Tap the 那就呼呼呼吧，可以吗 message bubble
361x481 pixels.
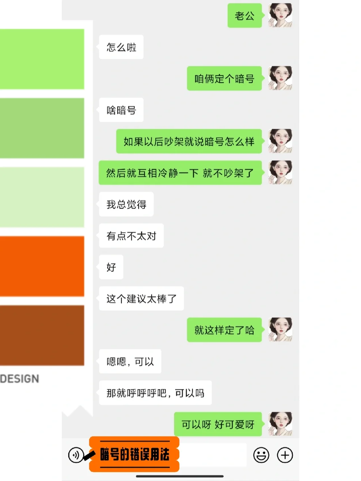(x=155, y=393)
